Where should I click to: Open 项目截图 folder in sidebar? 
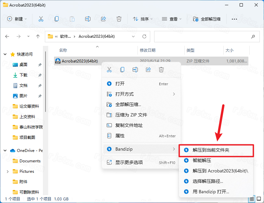pos(24,138)
